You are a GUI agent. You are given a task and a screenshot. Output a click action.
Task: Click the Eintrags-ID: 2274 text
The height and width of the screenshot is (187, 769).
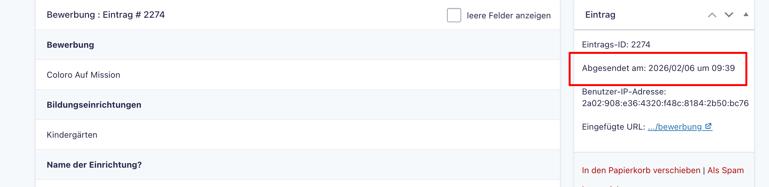[x=616, y=44]
